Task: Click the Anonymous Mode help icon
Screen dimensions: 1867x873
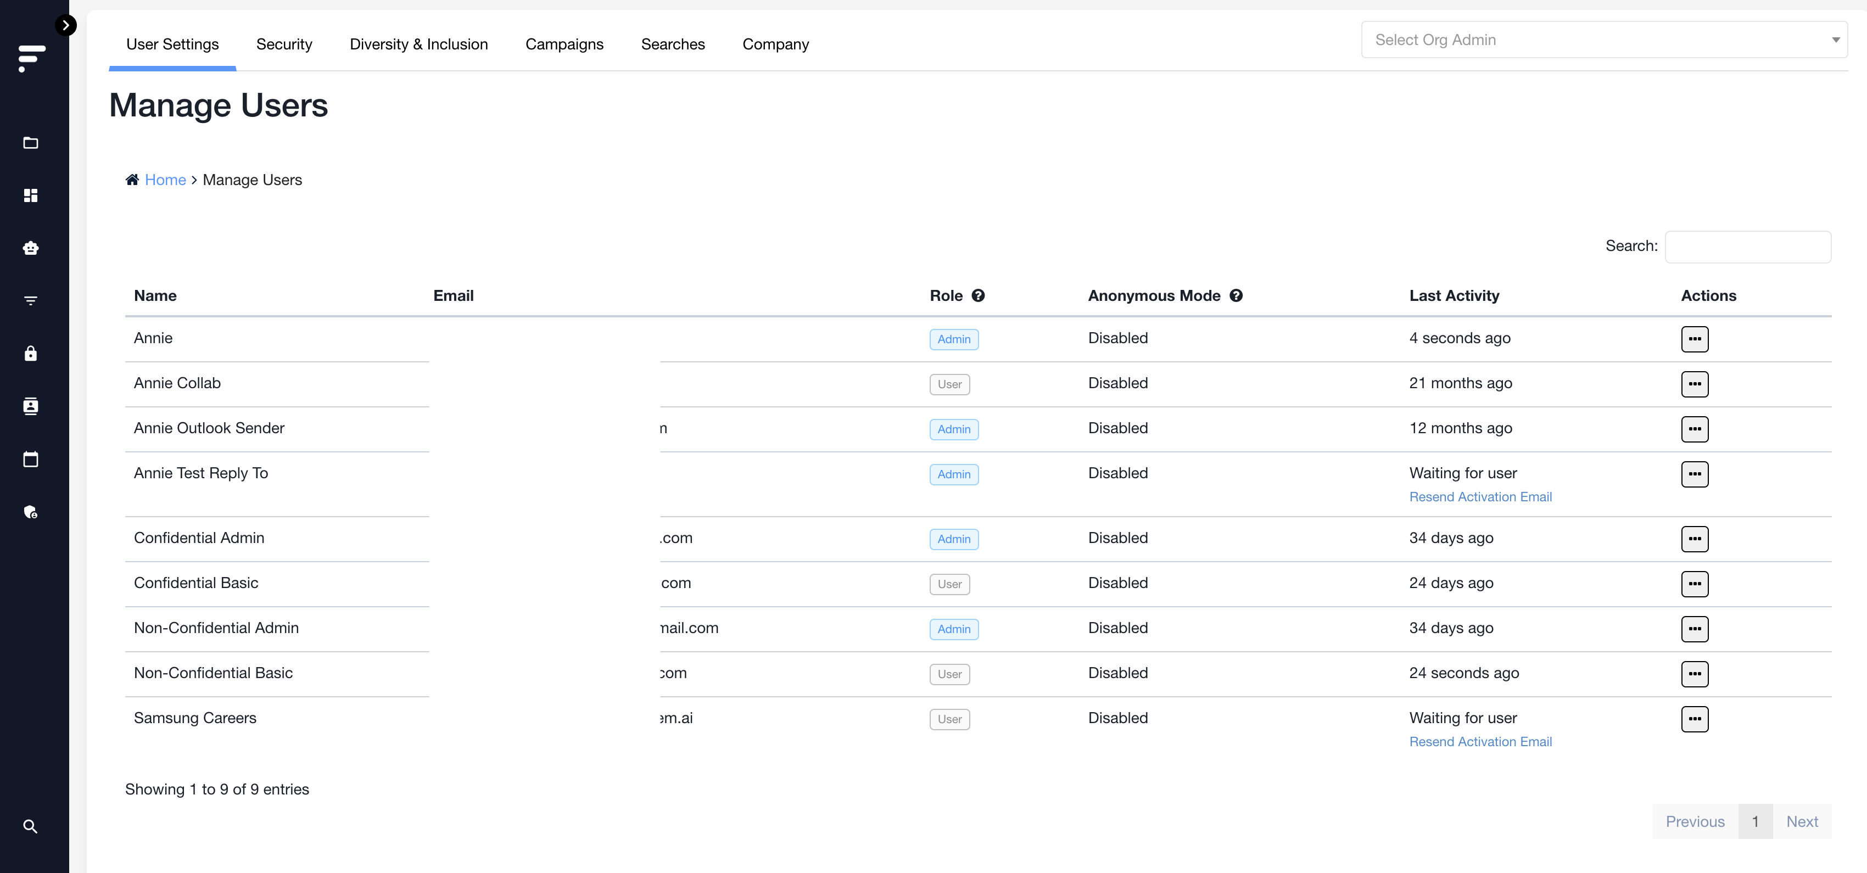Action: pos(1236,295)
